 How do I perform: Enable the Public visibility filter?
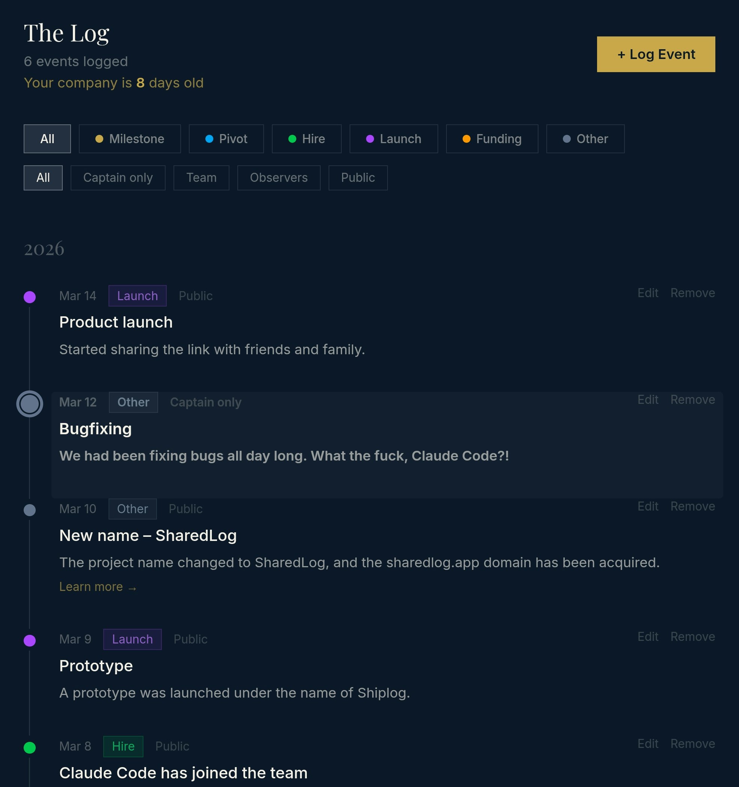coord(357,178)
